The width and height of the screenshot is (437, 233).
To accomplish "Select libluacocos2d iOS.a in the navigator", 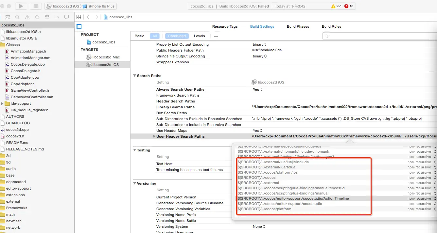I will (23, 32).
